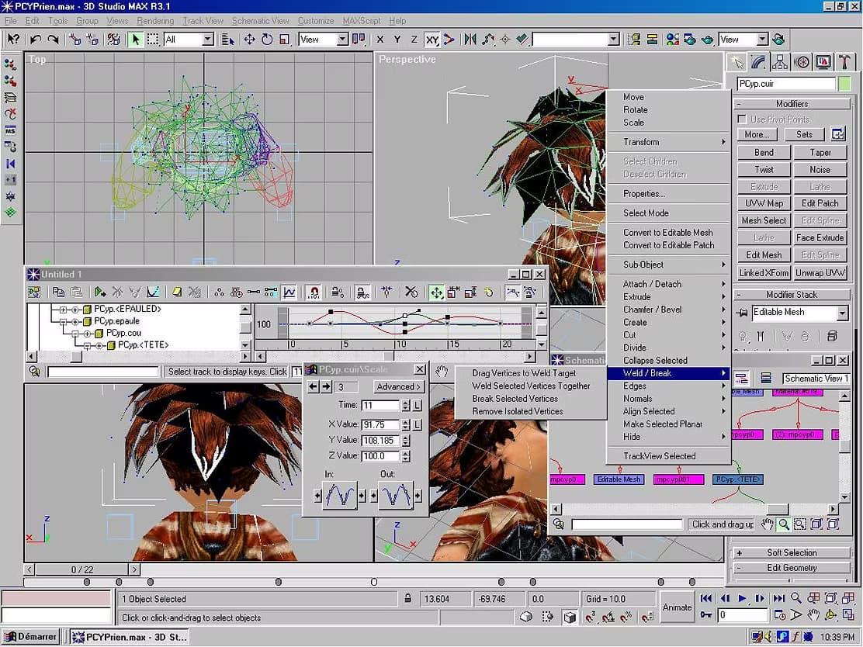Choose Weld Selected Vertices Together

[x=531, y=386]
